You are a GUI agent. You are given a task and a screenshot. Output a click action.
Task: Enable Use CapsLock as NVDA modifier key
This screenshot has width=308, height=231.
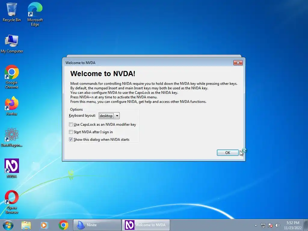click(71, 124)
